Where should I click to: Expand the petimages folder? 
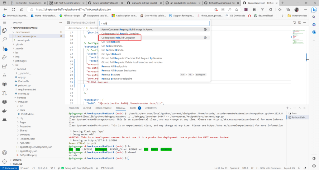coord(21,61)
